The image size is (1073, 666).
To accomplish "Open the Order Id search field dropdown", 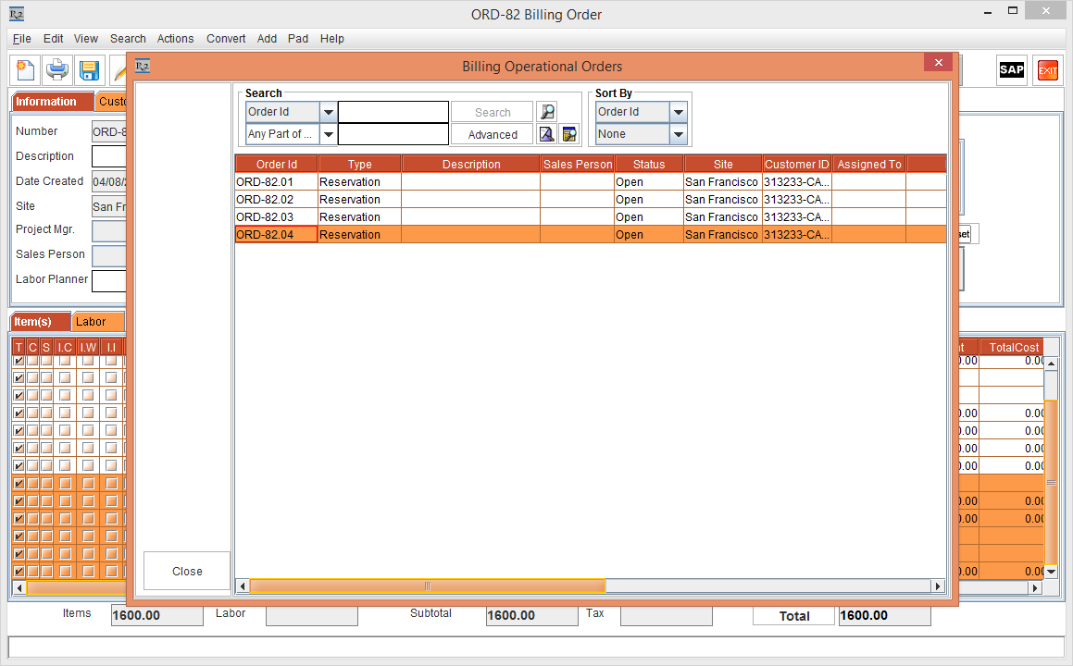I will (329, 112).
